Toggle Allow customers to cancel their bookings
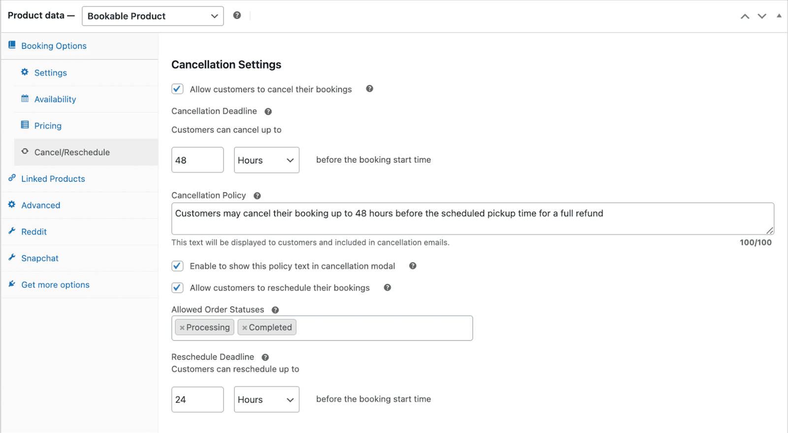788x433 pixels. (177, 89)
